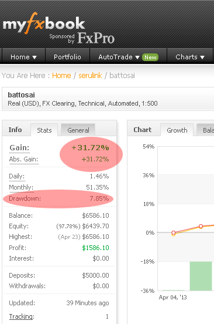The height and width of the screenshot is (324, 214).
Task: Expand the AutoTrade dropdown arrow
Action: click(x=137, y=58)
